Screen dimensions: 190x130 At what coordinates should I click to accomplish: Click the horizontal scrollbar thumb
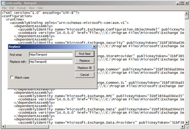(x=27, y=127)
